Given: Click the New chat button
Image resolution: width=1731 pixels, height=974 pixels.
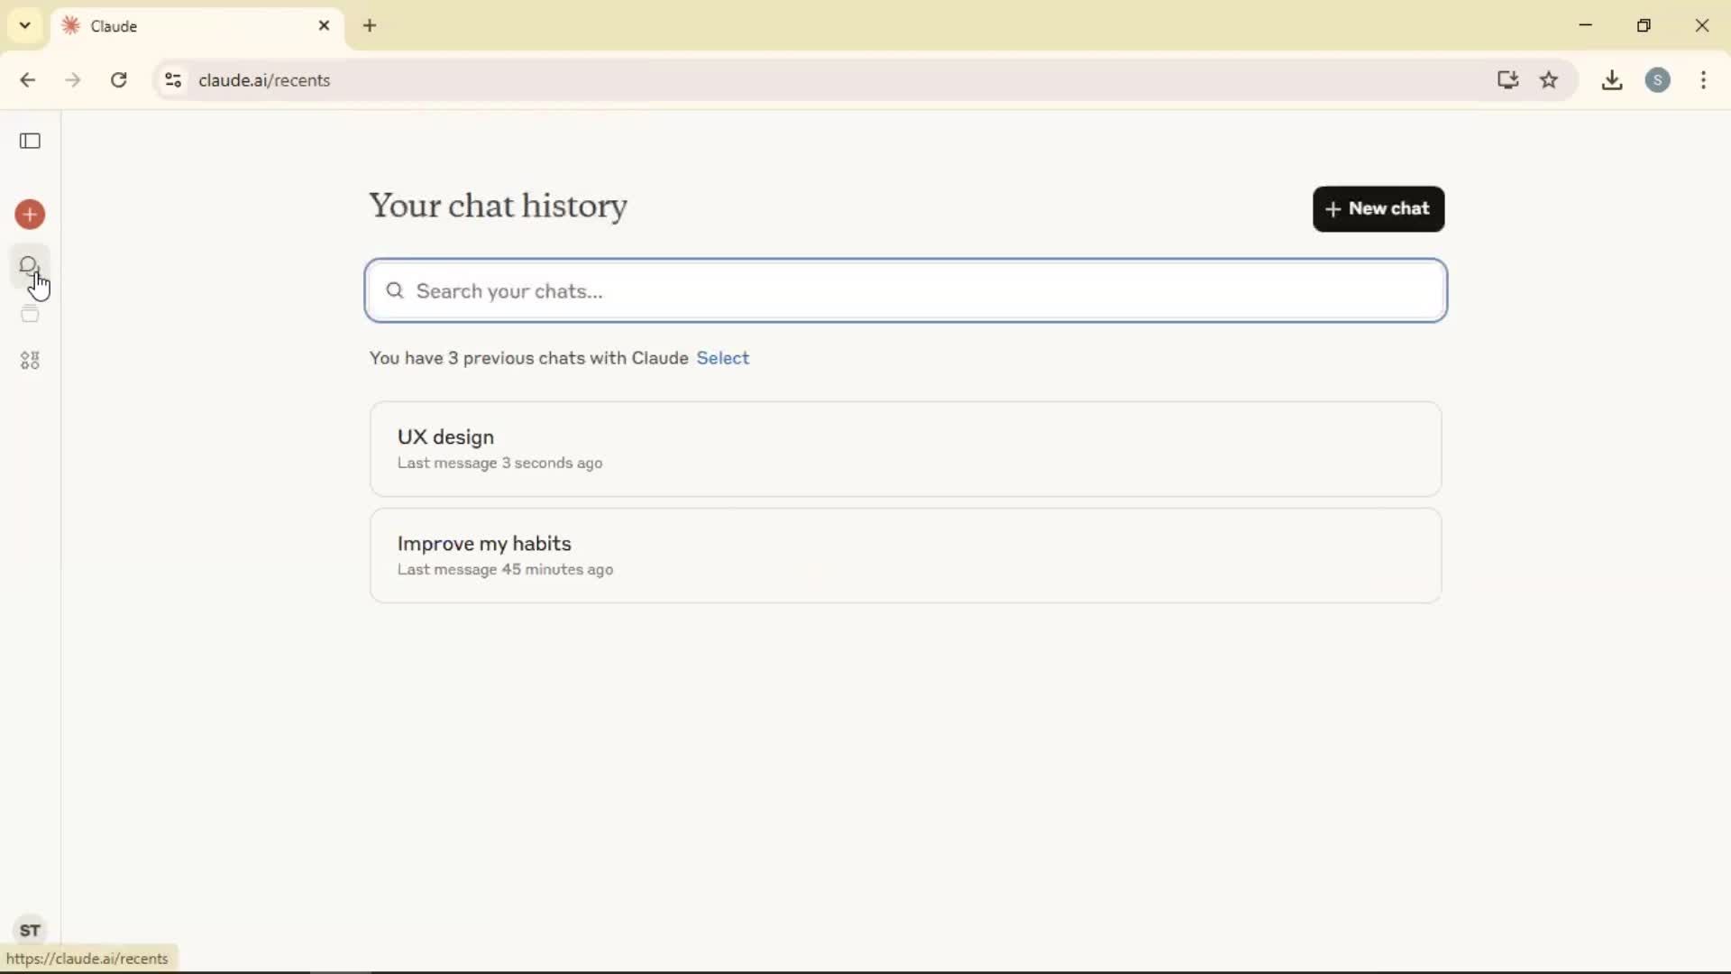Looking at the screenshot, I should point(1378,209).
